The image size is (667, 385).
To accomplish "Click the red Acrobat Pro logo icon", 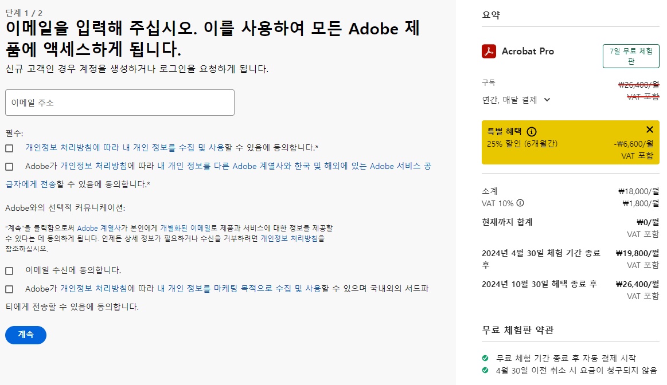I will click(489, 52).
